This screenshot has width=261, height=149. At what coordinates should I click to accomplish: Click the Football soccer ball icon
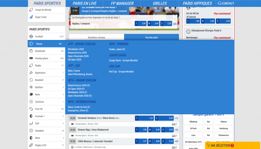[x=31, y=36]
